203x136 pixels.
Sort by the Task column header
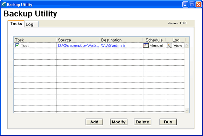click(x=35, y=40)
